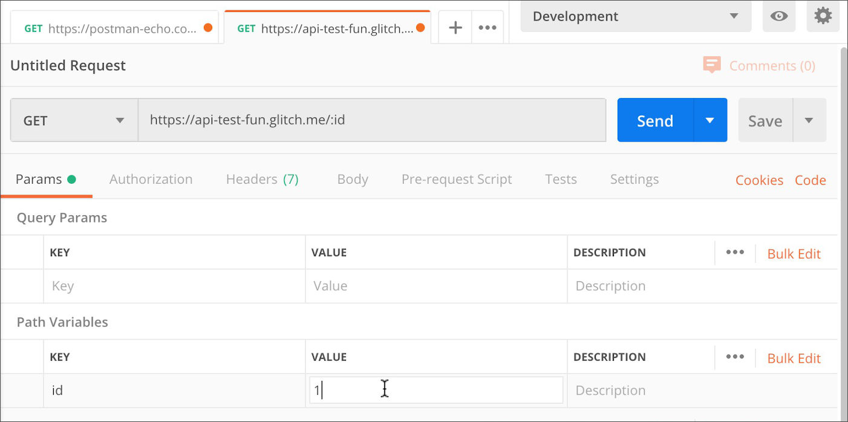Switch to the Authorization tab

tap(151, 180)
